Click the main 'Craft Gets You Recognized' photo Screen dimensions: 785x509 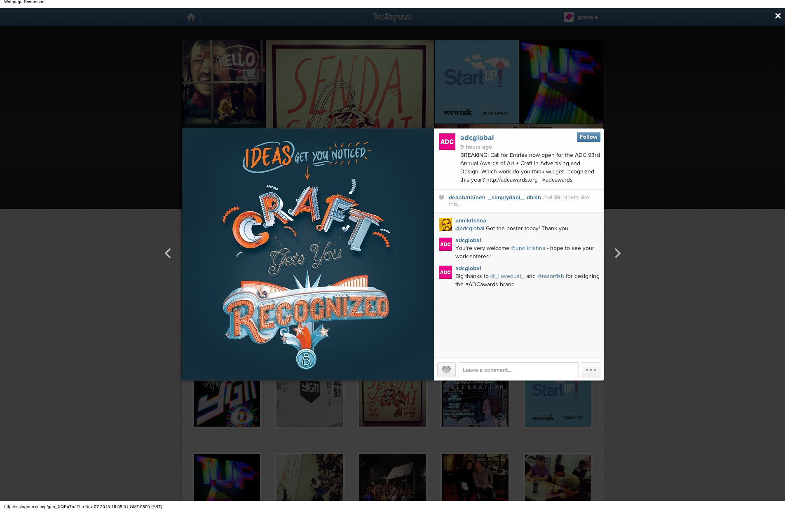[308, 254]
